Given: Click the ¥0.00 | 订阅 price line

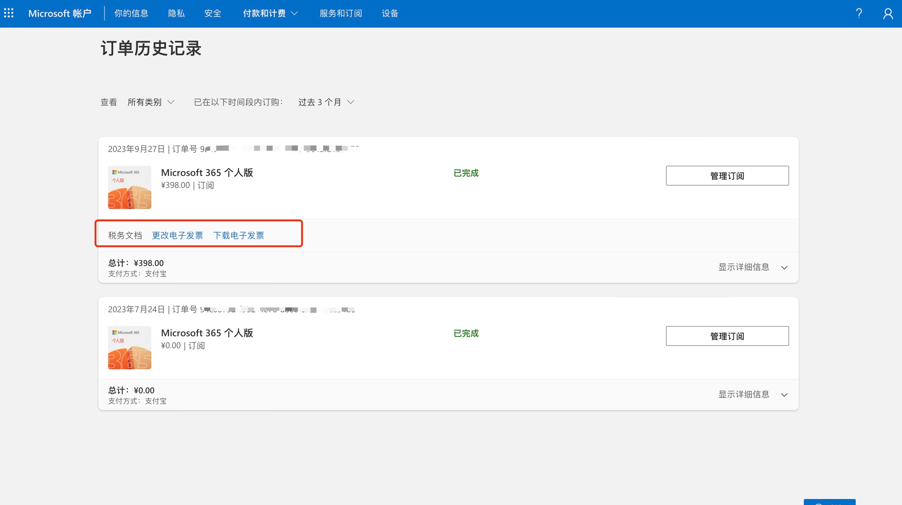Looking at the screenshot, I should point(183,346).
